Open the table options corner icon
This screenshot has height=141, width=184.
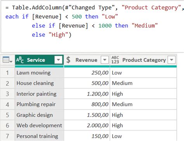pos(7,60)
